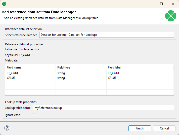This screenshot has height=135, width=179.
Task: Select ID_CODE in the Field name column
Action: coord(13,73)
